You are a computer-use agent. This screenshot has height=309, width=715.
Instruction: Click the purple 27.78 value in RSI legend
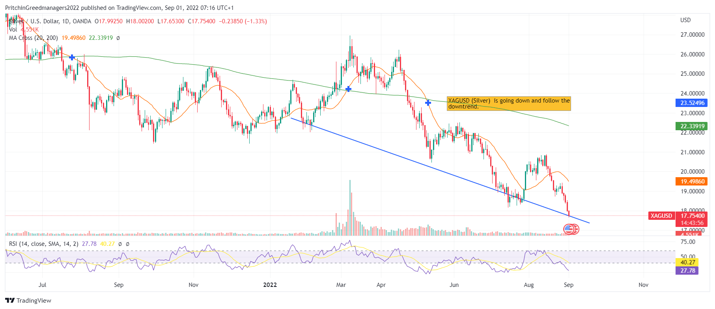[x=89, y=244]
